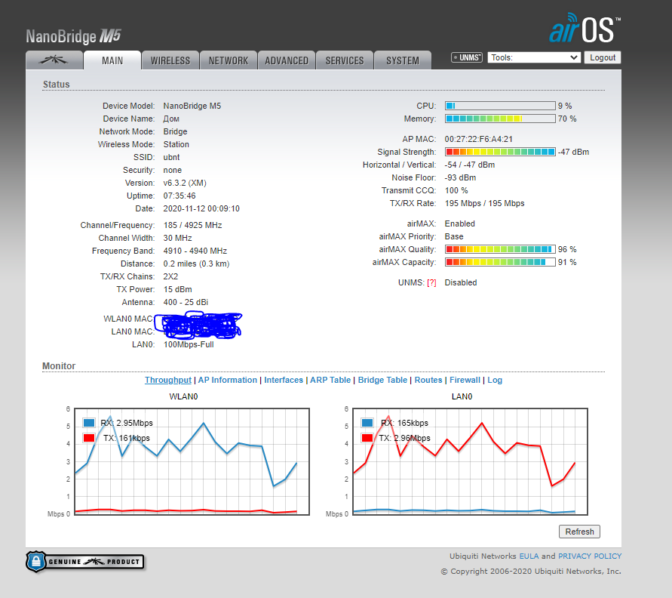Select the Throughput monitor link

(168, 380)
